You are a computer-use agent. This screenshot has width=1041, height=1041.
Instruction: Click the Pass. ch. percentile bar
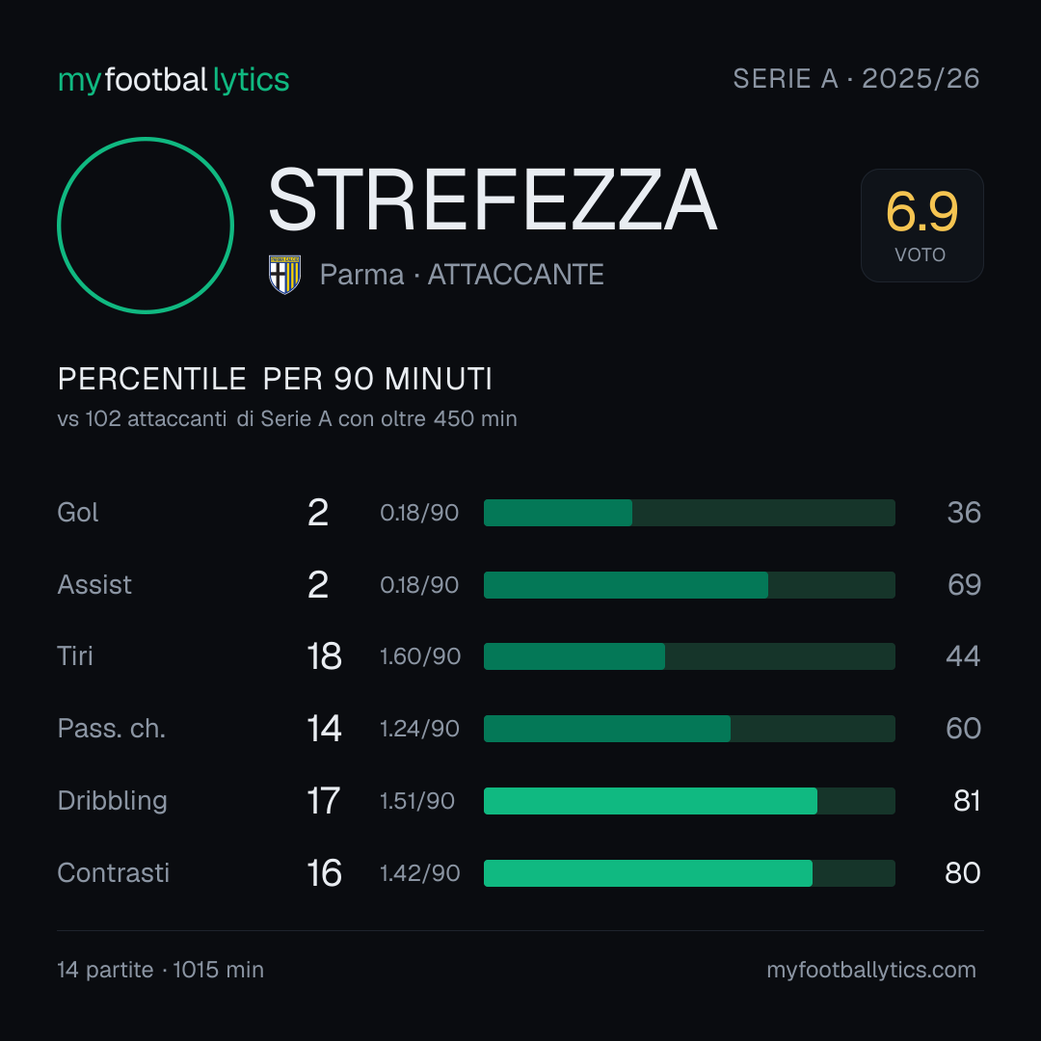pos(689,729)
